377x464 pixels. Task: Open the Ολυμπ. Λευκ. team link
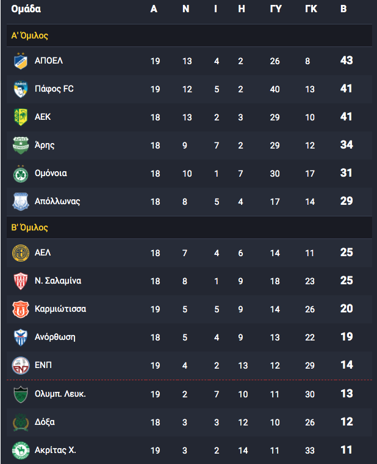60,394
